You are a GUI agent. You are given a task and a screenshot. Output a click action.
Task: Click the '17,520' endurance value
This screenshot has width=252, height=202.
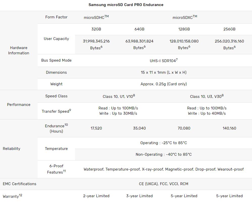coord(96,128)
